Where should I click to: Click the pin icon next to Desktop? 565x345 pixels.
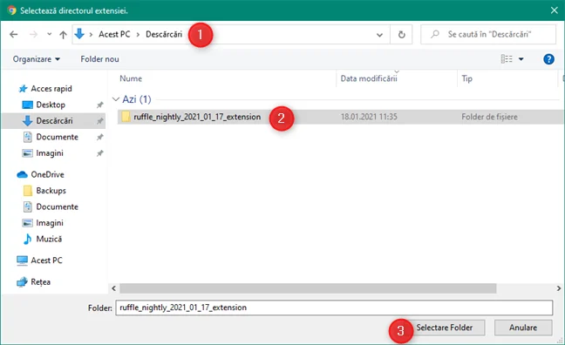(x=99, y=105)
